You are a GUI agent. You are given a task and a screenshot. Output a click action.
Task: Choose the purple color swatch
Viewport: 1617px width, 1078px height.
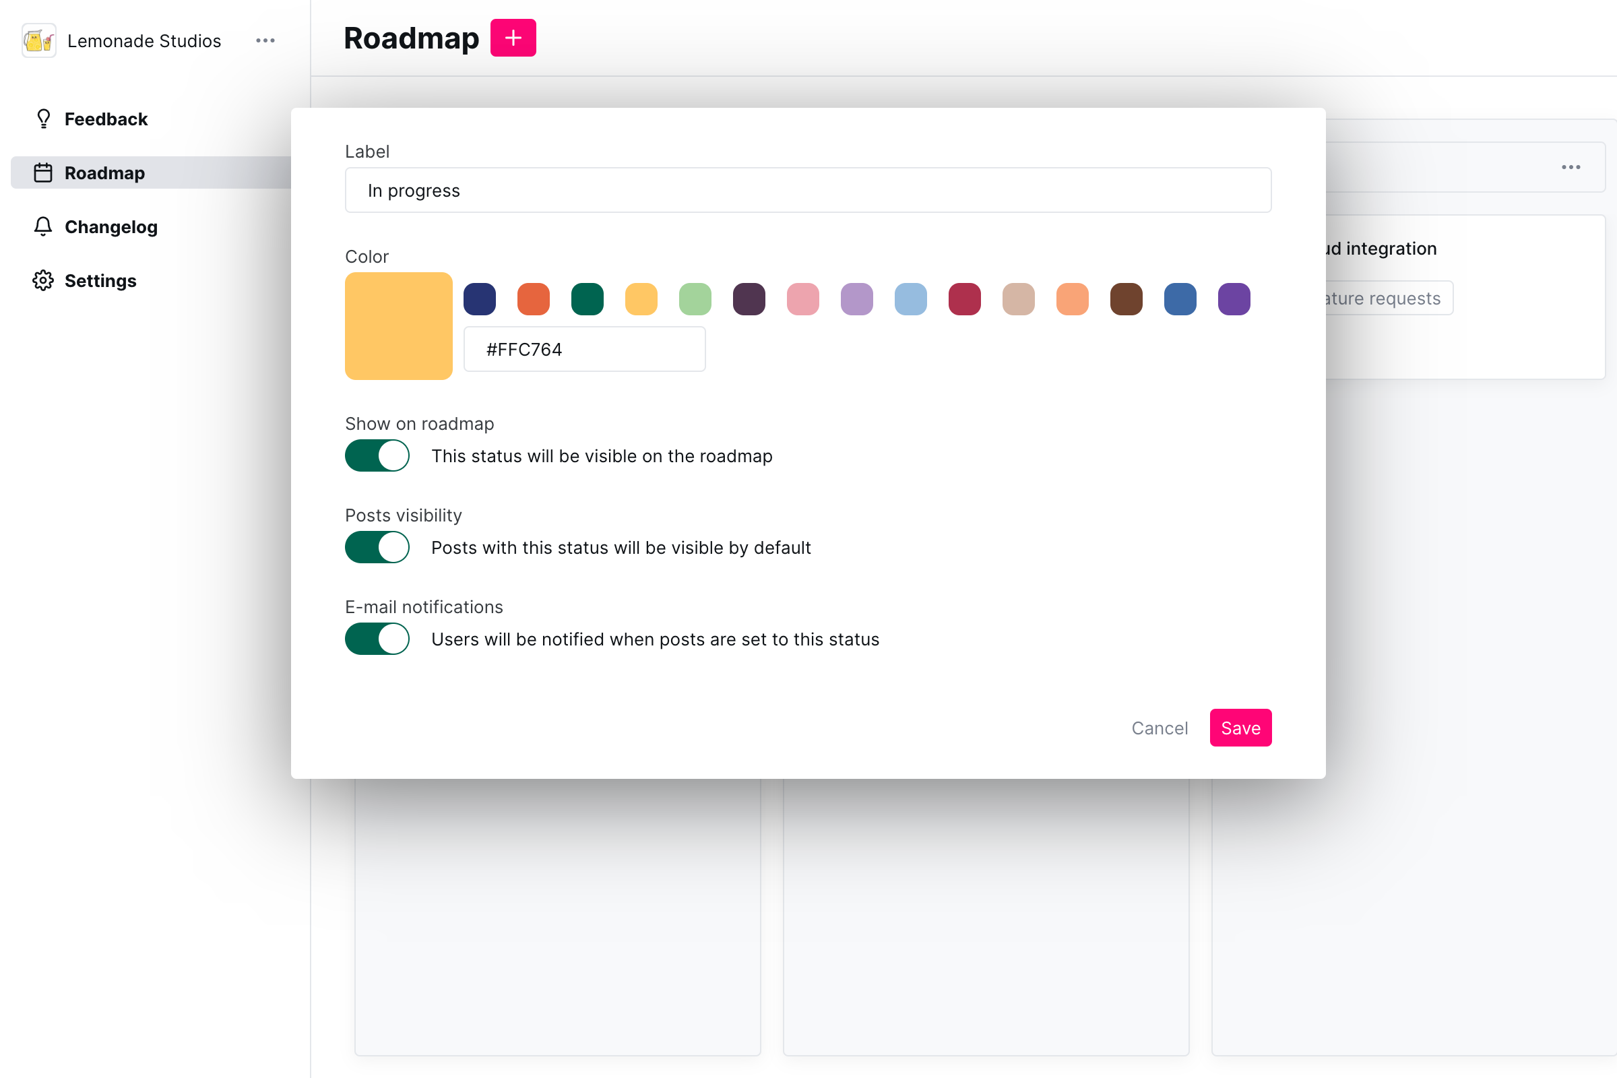(1234, 299)
